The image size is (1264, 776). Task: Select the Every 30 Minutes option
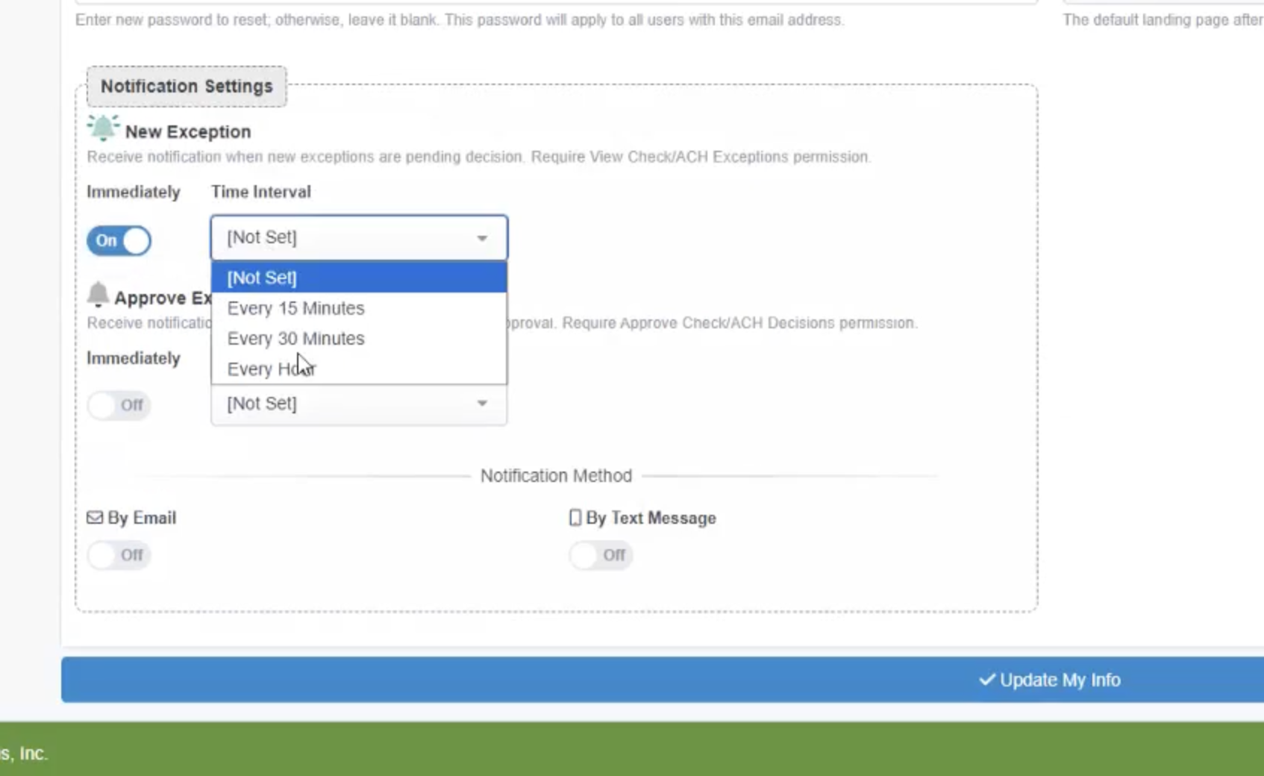pyautogui.click(x=296, y=339)
